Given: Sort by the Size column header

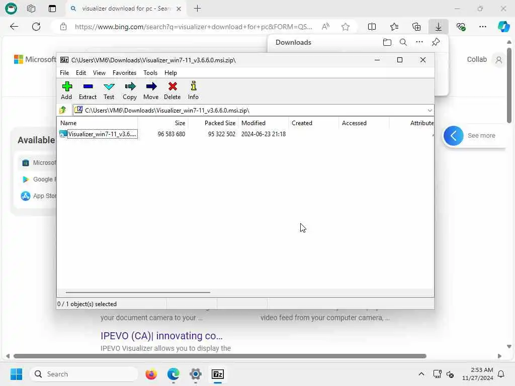Looking at the screenshot, I should click(163, 123).
